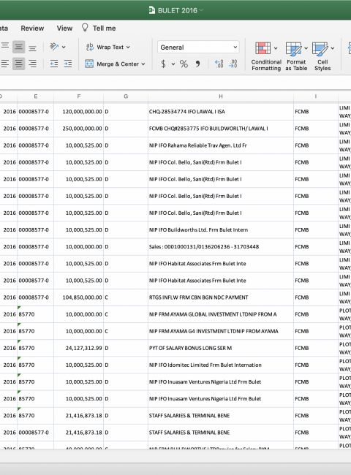Expand the Format as Table dropdown arrow
The image size is (351, 475).
[306, 48]
